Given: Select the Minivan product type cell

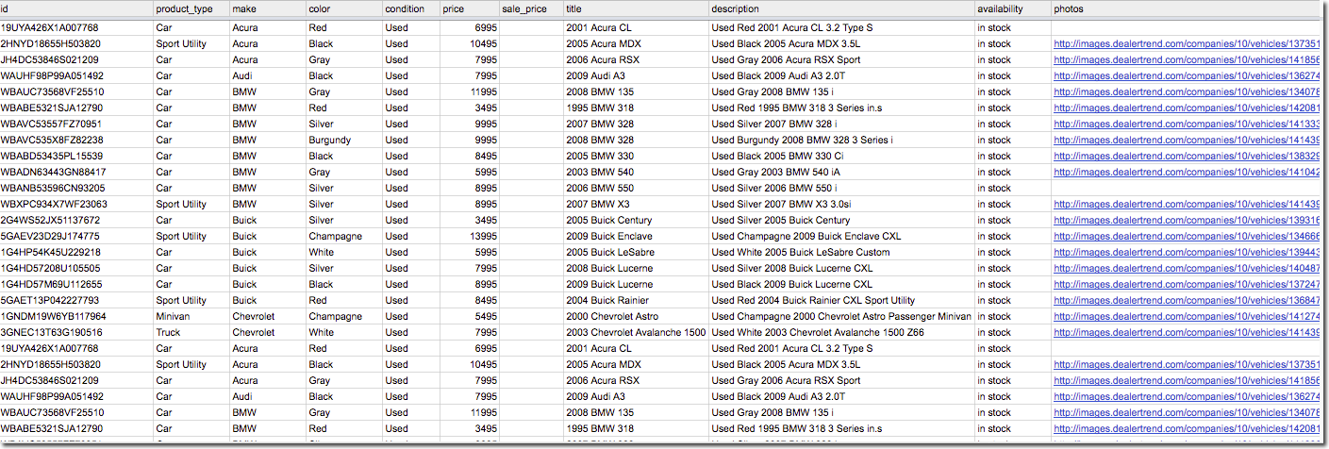Looking at the screenshot, I should tap(191, 316).
